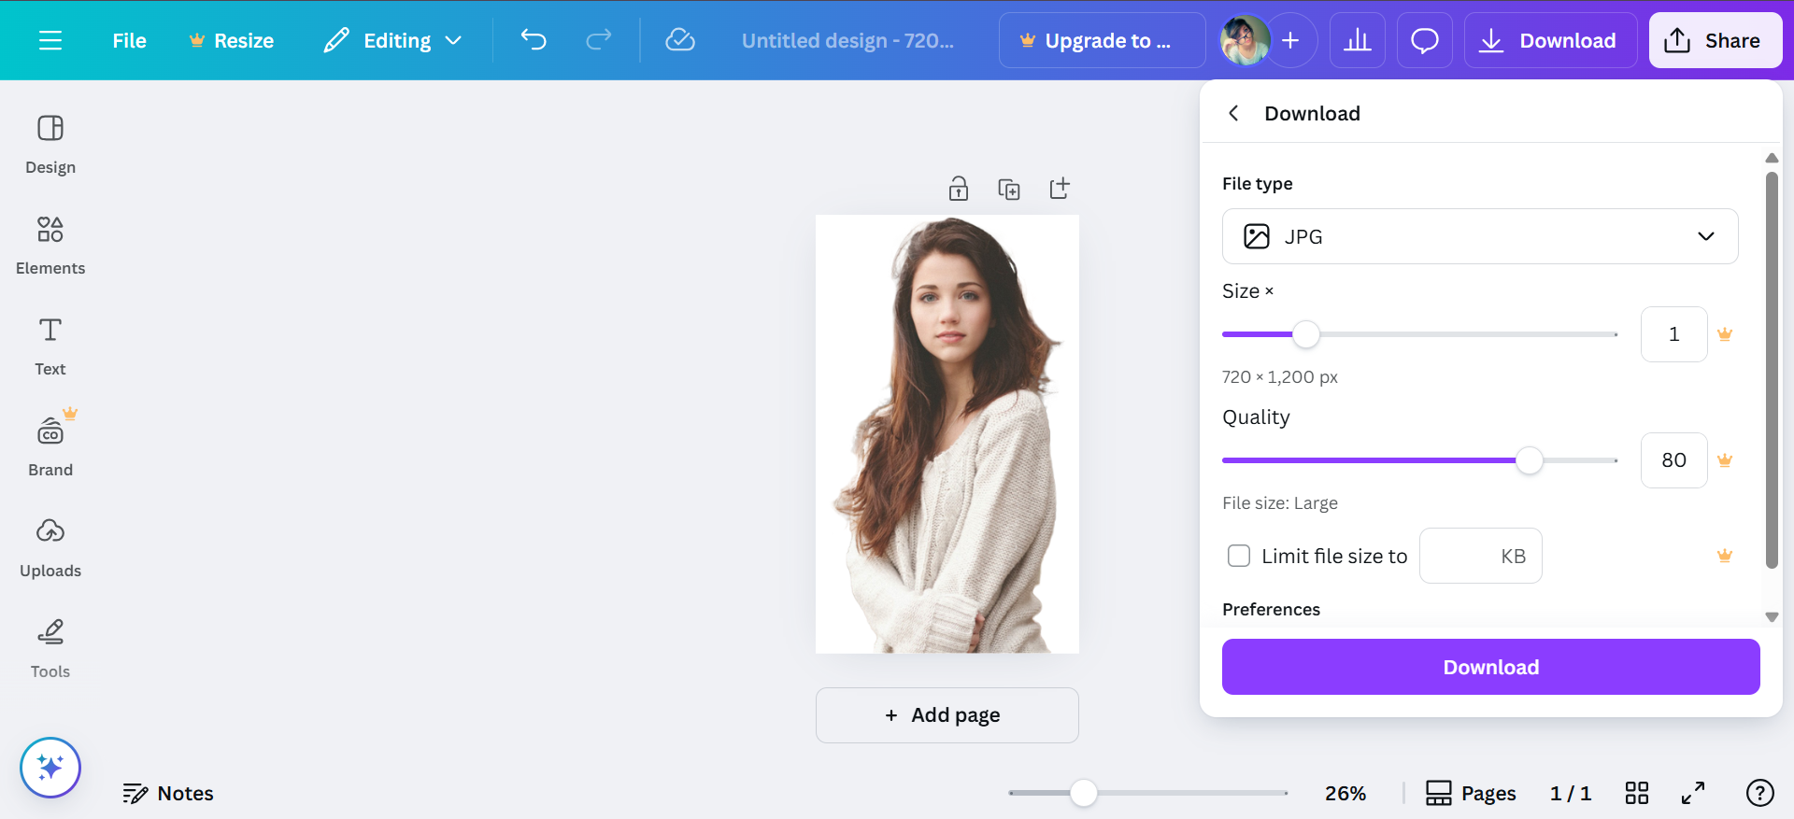This screenshot has height=819, width=1794.
Task: Click the crown icon beside Size
Action: coord(1725,334)
